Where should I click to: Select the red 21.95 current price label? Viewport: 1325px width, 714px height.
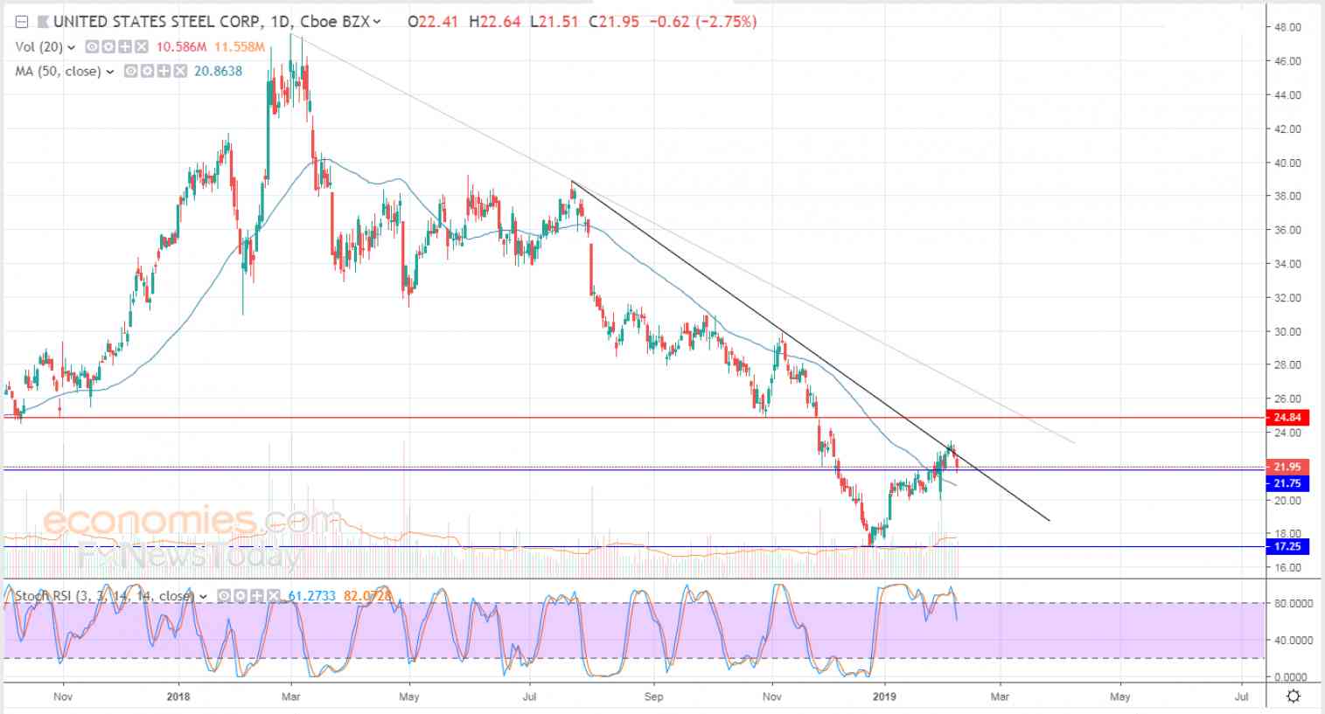tap(1287, 467)
